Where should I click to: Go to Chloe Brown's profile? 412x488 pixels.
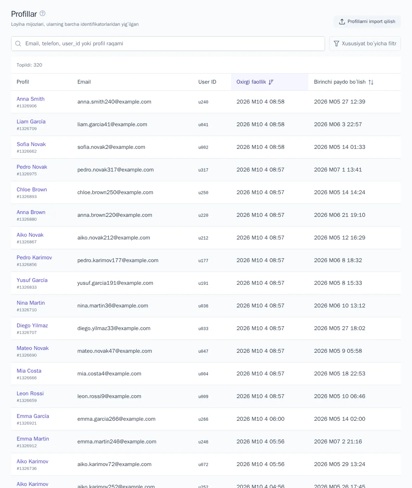click(x=32, y=190)
